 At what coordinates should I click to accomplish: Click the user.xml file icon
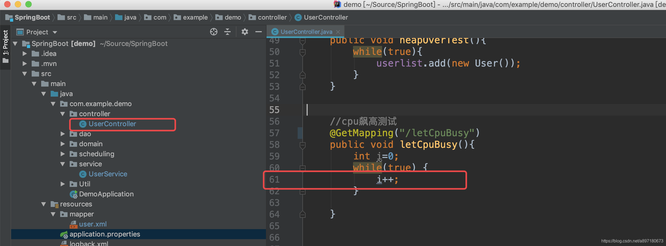point(73,224)
